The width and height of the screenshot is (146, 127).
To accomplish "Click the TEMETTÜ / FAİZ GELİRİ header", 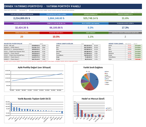I will 56,23.
